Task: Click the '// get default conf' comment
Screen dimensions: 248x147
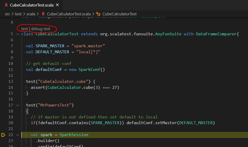Action: (x=49, y=64)
